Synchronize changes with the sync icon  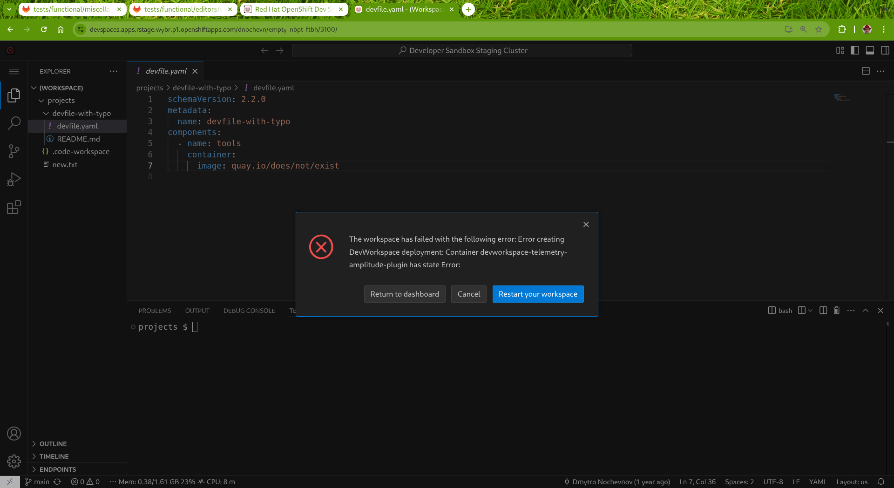(57, 482)
